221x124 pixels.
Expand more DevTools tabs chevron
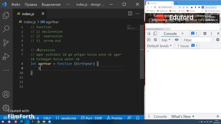pos(182,33)
